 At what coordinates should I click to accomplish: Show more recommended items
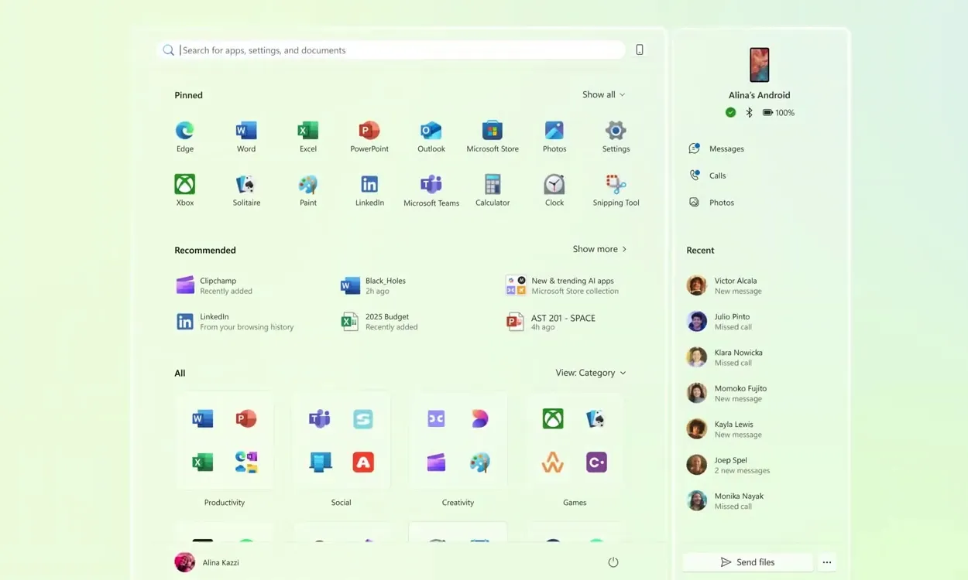(599, 248)
